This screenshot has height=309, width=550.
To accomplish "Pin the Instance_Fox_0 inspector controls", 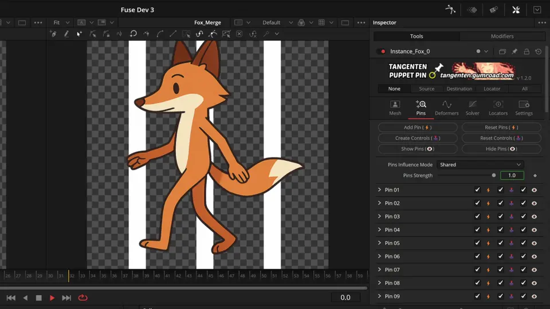I will 514,51.
